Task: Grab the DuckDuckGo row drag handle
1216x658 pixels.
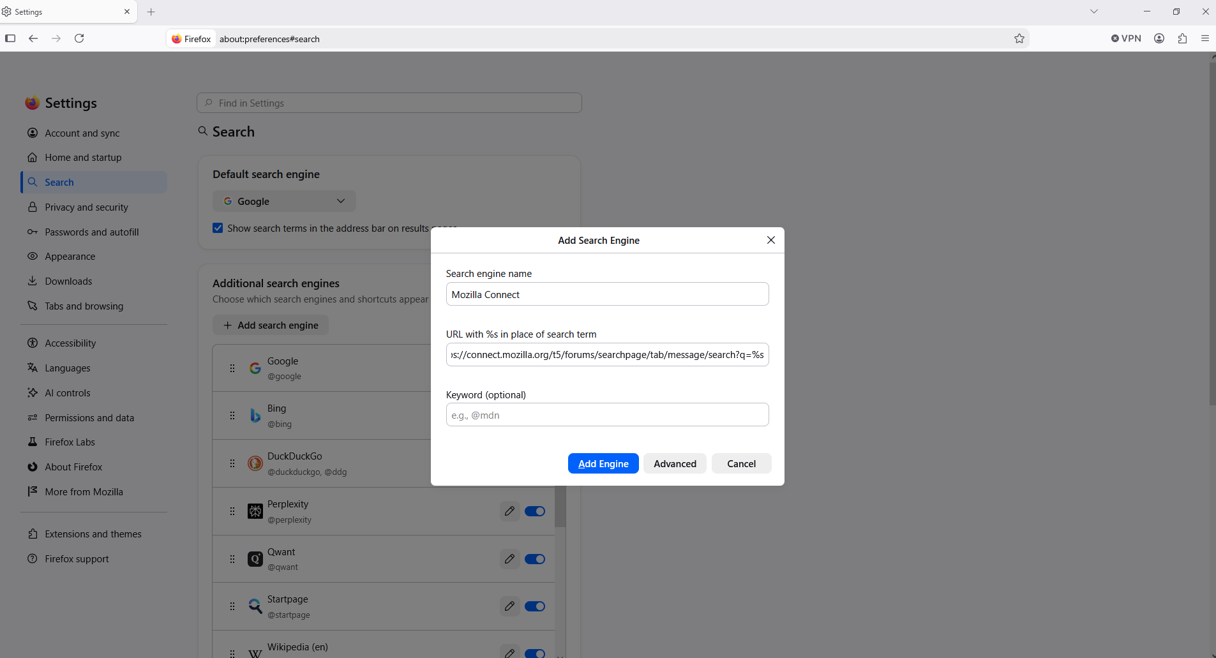Action: pyautogui.click(x=232, y=463)
